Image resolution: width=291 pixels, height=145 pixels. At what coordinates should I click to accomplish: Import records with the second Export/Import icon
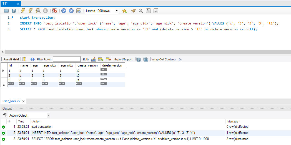tap(145, 59)
